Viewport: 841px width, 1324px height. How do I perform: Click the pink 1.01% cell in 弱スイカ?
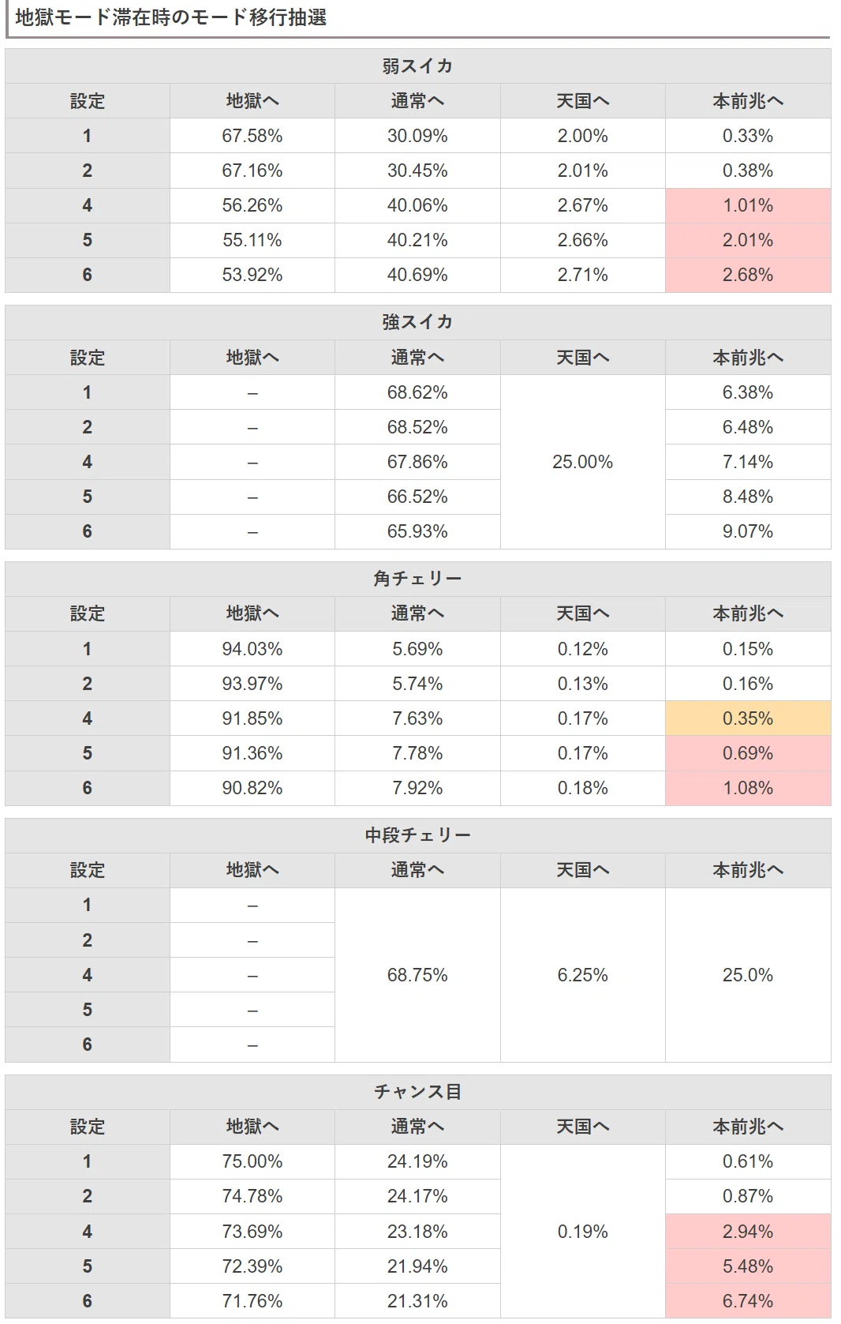(x=748, y=205)
